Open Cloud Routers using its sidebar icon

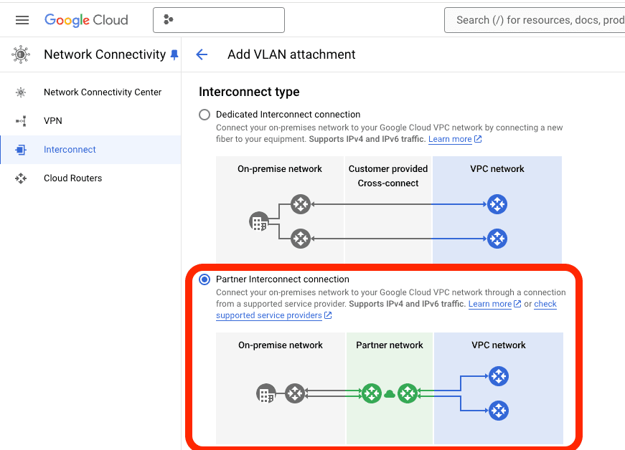pyautogui.click(x=21, y=178)
